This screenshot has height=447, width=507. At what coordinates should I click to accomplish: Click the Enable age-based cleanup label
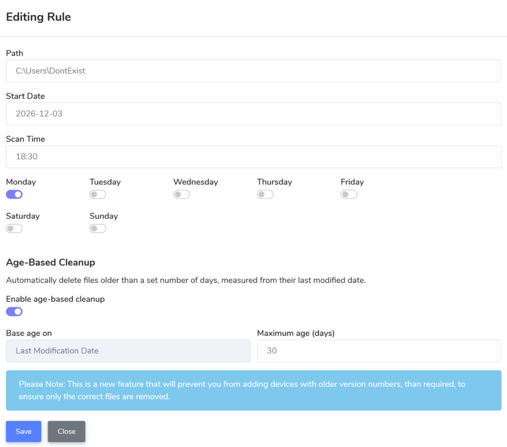point(55,299)
